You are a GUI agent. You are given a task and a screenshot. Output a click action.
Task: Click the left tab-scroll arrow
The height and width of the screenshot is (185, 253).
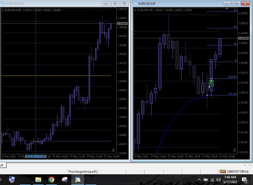[x=245, y=165]
